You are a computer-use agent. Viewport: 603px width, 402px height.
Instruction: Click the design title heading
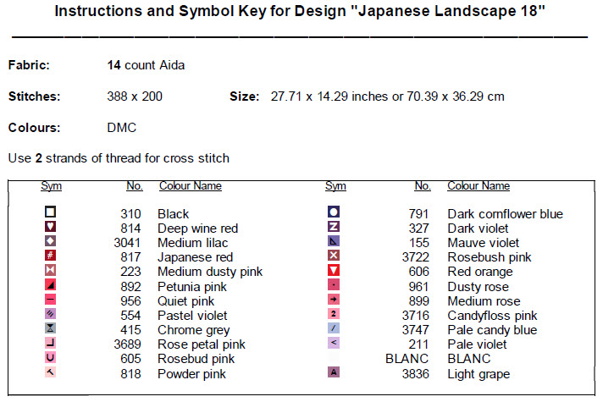pos(300,13)
